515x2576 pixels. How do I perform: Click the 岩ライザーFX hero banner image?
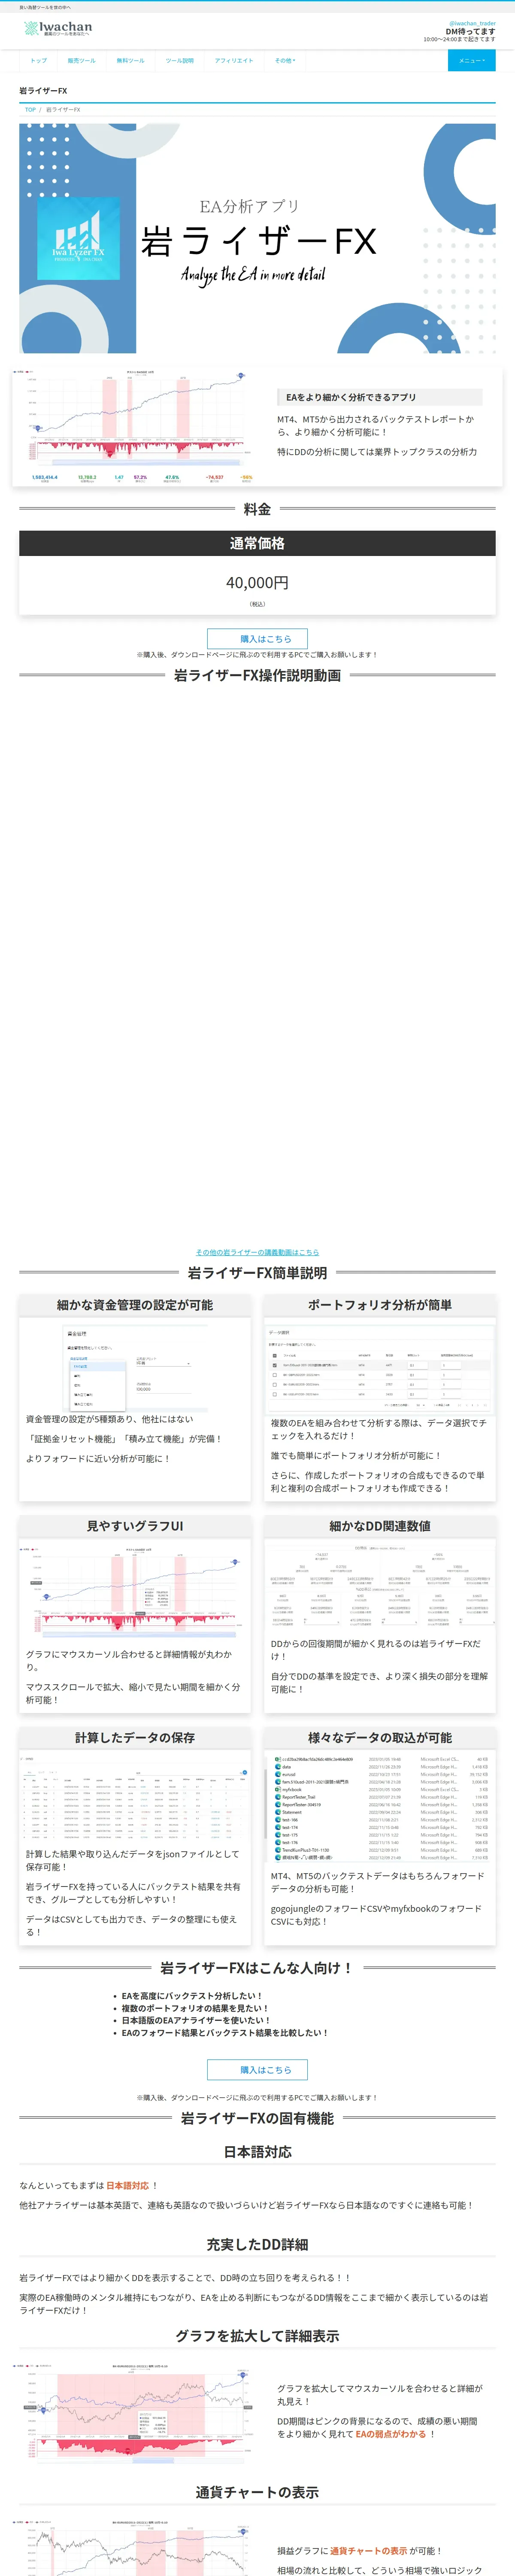[x=257, y=238]
